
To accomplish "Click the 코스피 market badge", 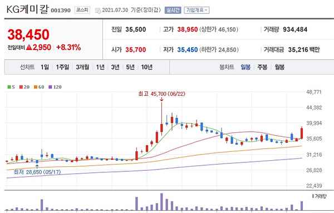I will 82,10.
